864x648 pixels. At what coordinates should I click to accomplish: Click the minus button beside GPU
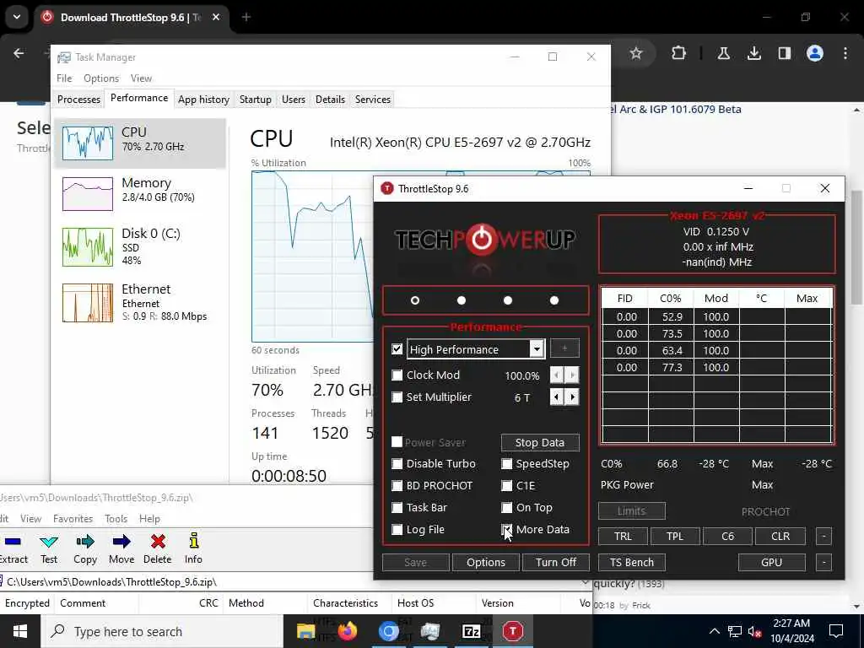pos(823,562)
